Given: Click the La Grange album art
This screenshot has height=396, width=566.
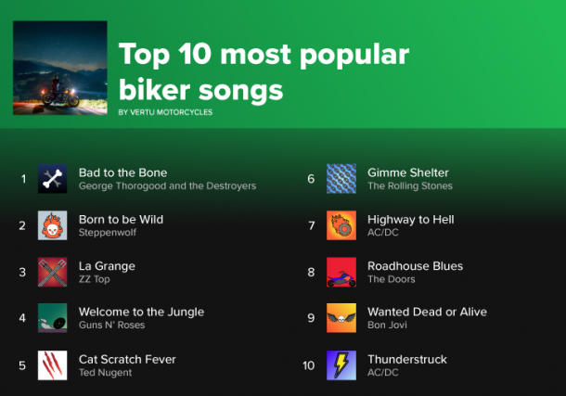Looking at the screenshot, I should coord(52,272).
